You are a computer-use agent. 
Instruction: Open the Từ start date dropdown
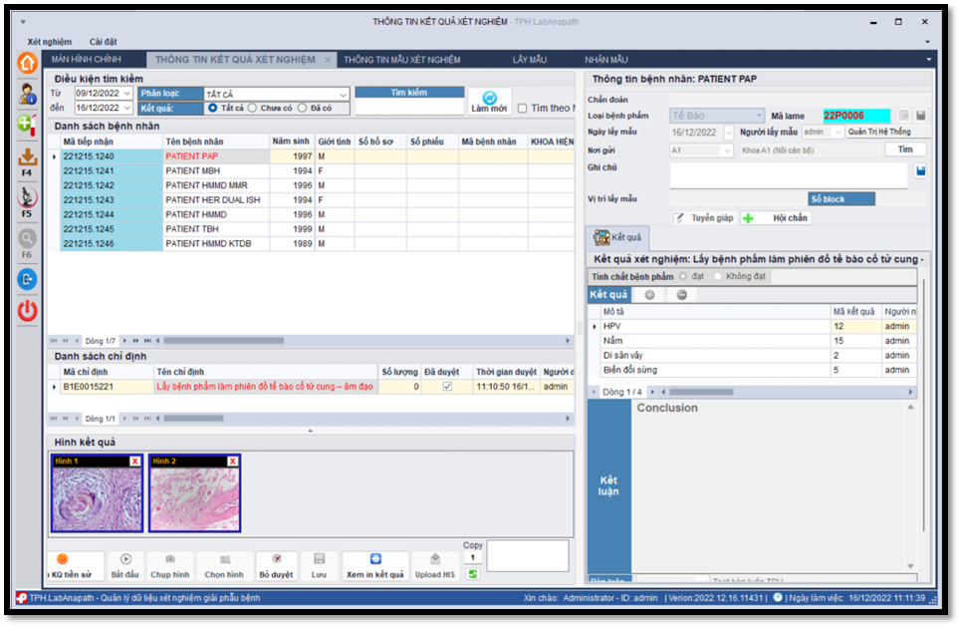[x=126, y=94]
